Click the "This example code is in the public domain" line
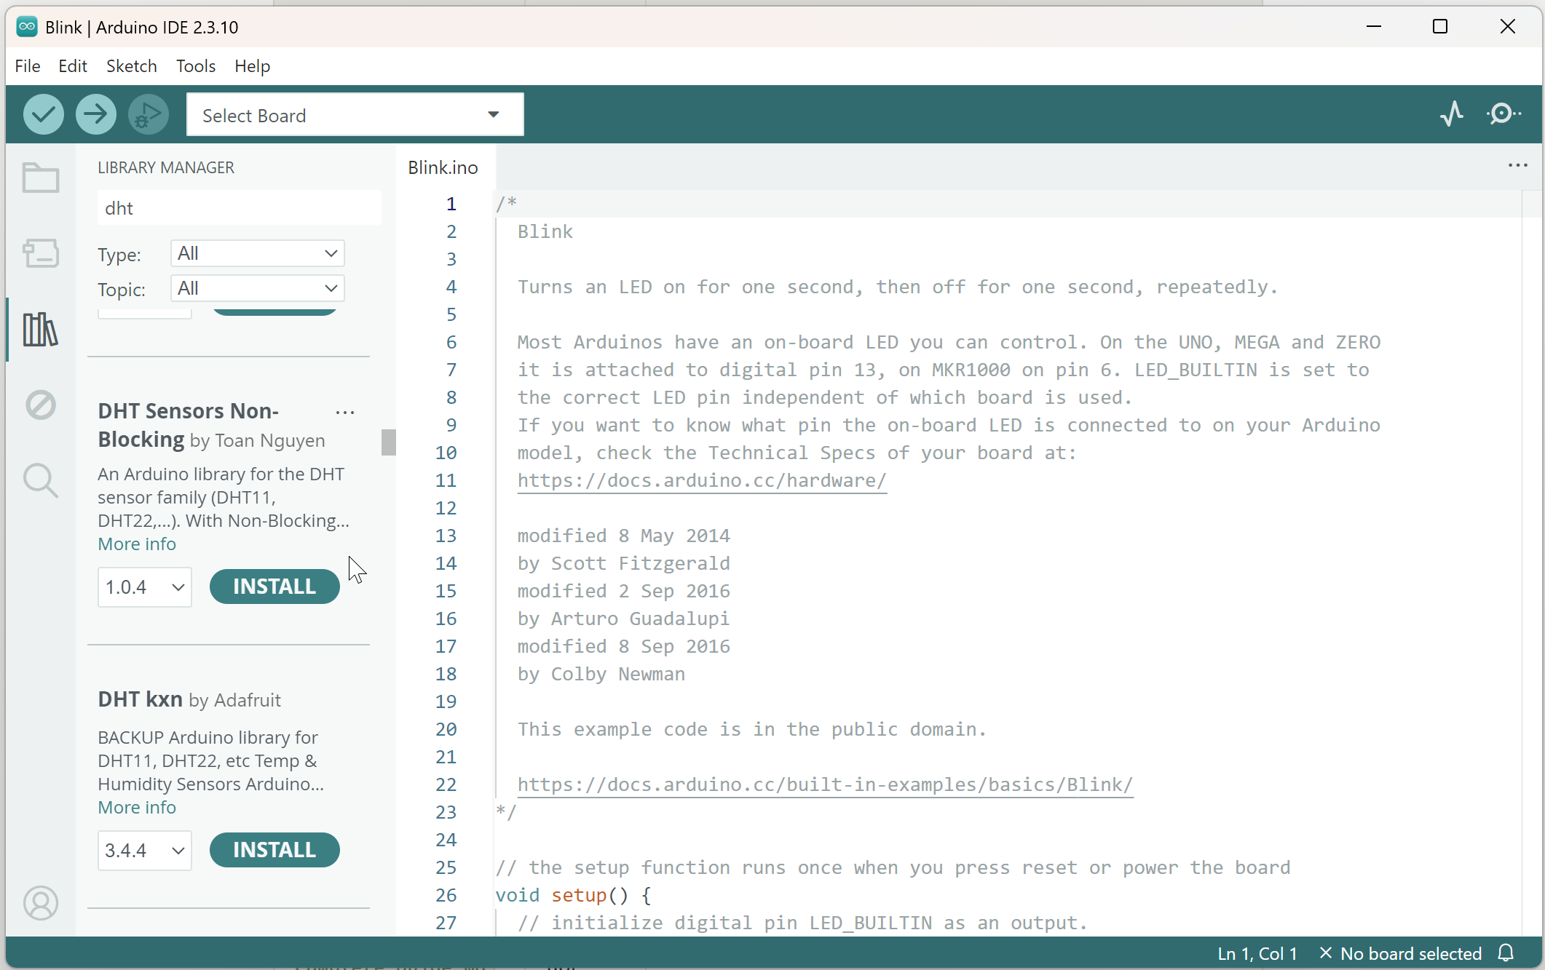The width and height of the screenshot is (1545, 970). click(752, 730)
